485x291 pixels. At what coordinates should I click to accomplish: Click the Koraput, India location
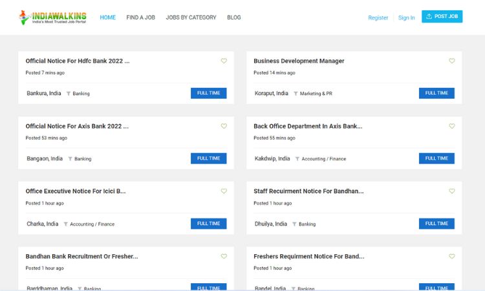coord(272,93)
